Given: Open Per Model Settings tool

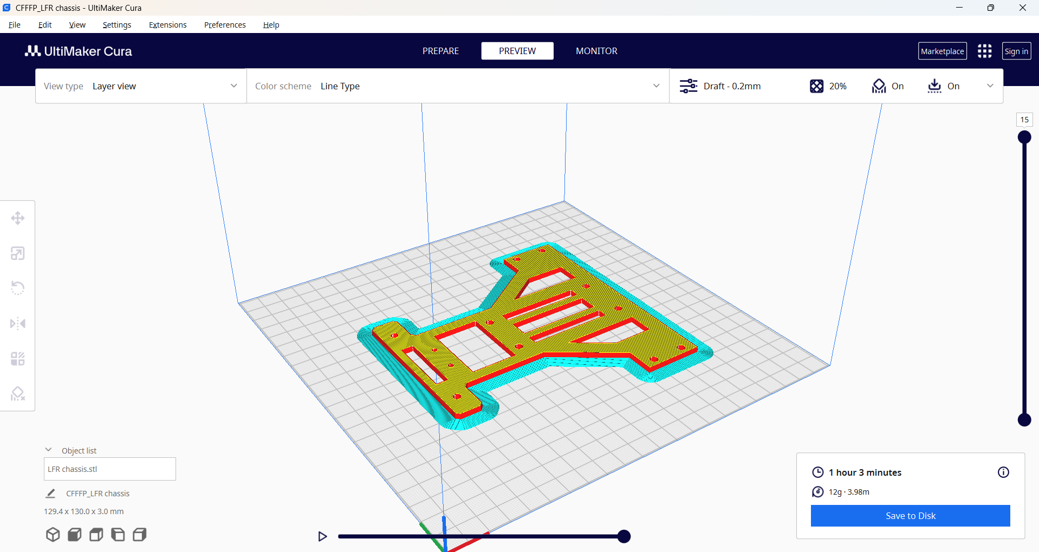Looking at the screenshot, I should tap(18, 359).
